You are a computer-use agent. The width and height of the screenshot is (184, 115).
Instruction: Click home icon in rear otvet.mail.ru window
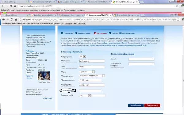[15, 6]
